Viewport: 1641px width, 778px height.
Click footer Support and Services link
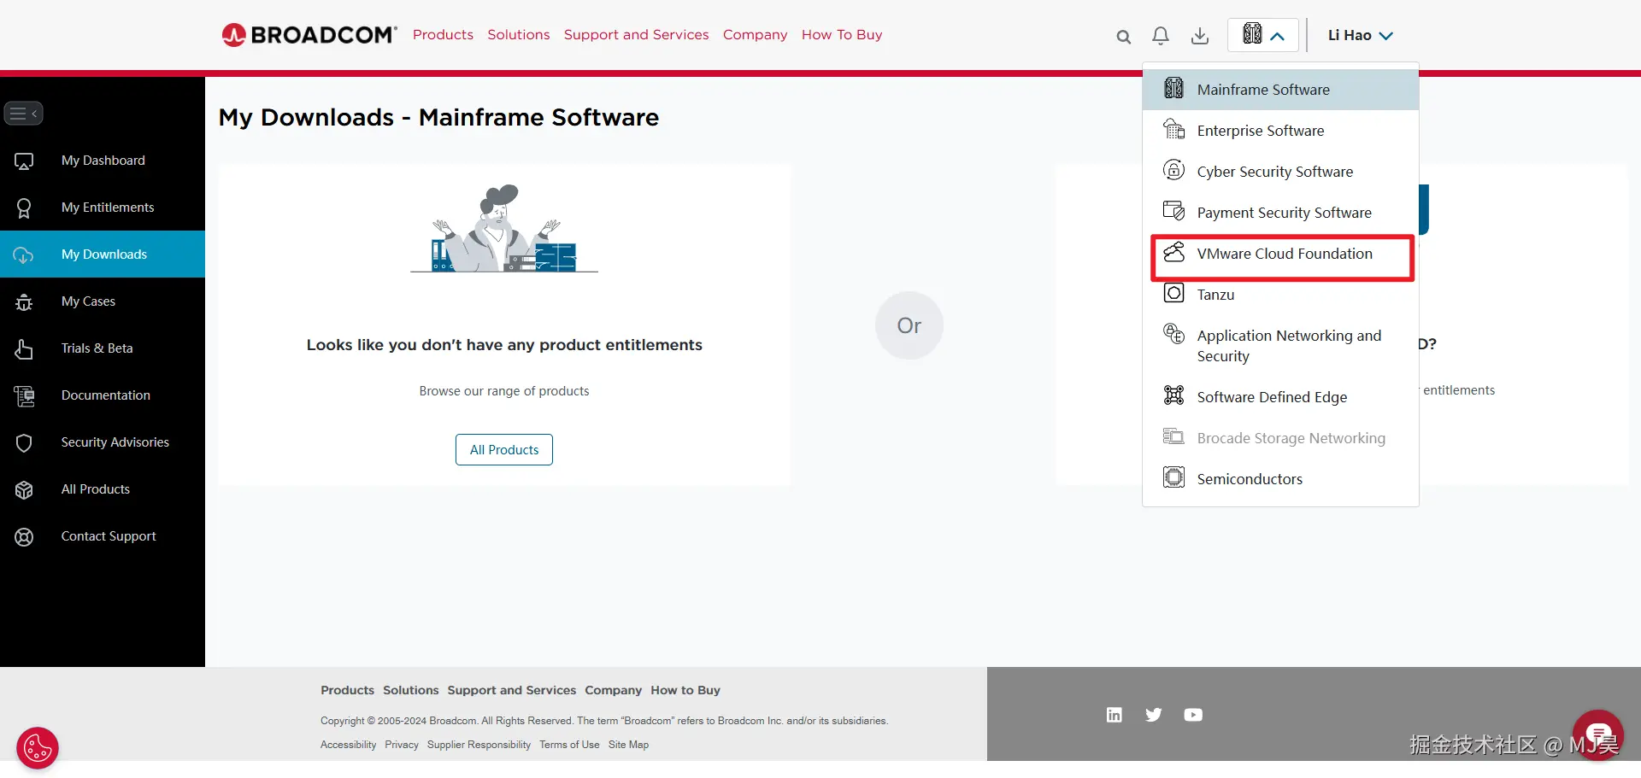[512, 690]
